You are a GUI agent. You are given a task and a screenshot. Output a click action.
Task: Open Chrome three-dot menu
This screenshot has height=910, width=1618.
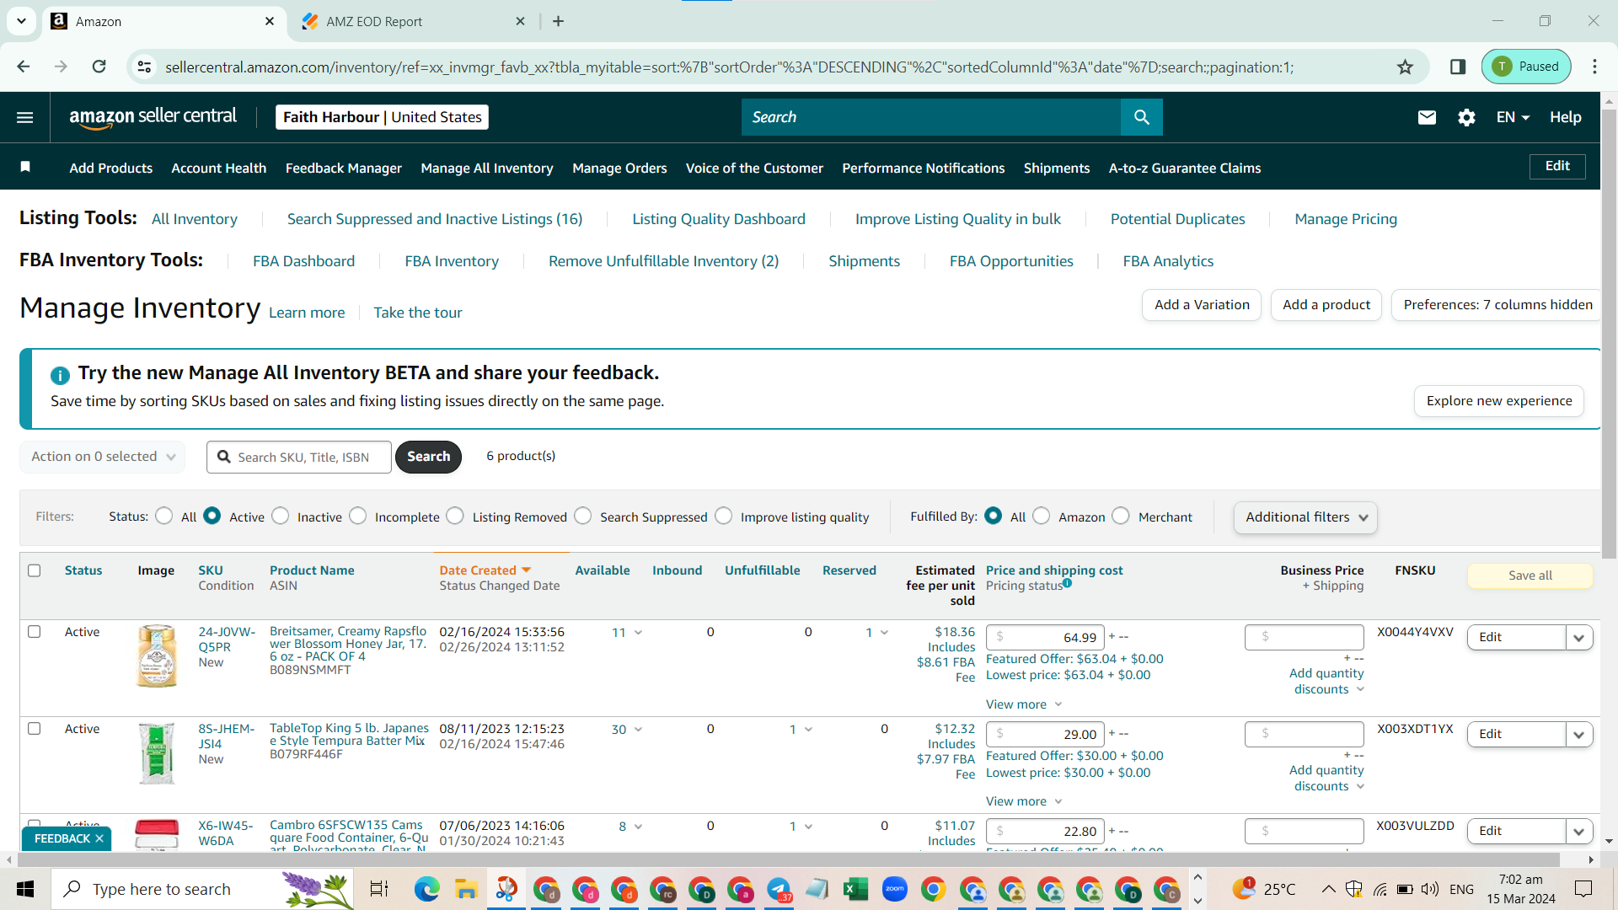(1594, 67)
